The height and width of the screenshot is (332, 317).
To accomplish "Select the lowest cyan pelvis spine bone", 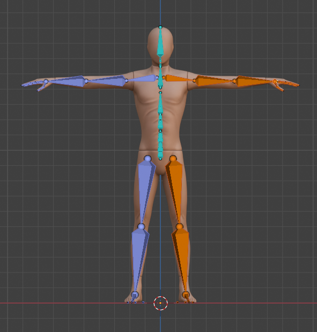I will (x=160, y=154).
